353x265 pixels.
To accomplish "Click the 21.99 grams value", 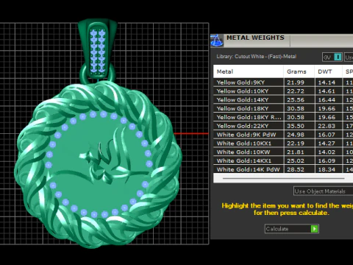I will pyautogui.click(x=296, y=82).
